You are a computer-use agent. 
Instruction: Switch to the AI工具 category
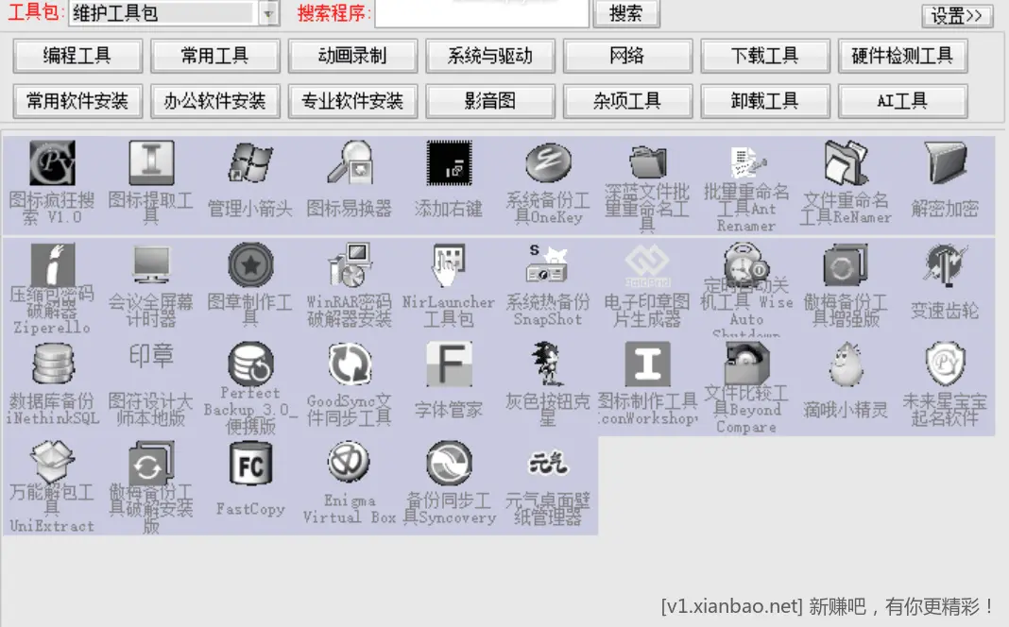click(902, 101)
